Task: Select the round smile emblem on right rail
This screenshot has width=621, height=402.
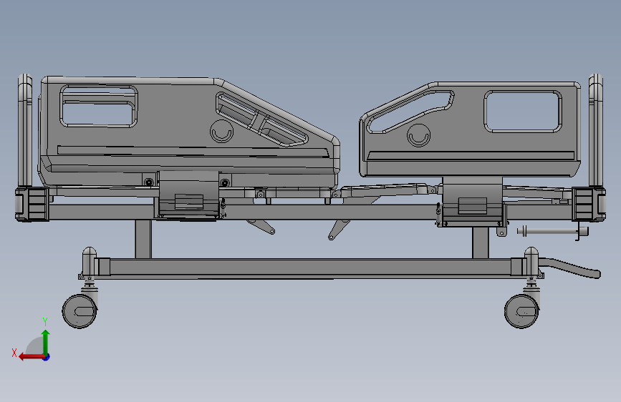Action: tap(418, 135)
